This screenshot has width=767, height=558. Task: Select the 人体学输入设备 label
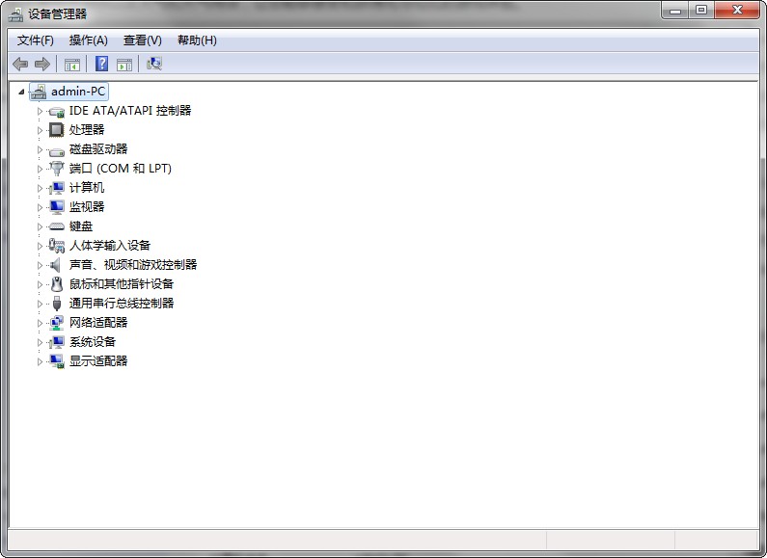click(x=110, y=246)
